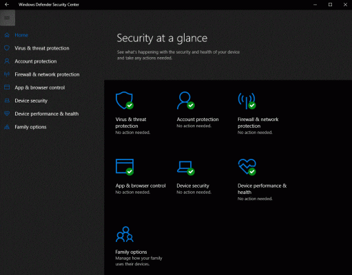Click the Home icon in sidebar

pos(7,35)
